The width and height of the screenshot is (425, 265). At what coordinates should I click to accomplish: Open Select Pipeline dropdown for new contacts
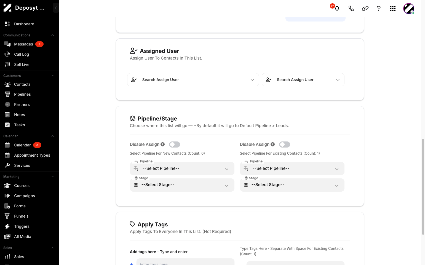tap(182, 168)
